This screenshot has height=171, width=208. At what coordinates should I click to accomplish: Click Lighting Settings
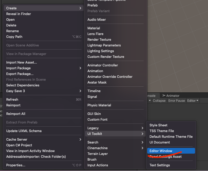(x=115, y=51)
